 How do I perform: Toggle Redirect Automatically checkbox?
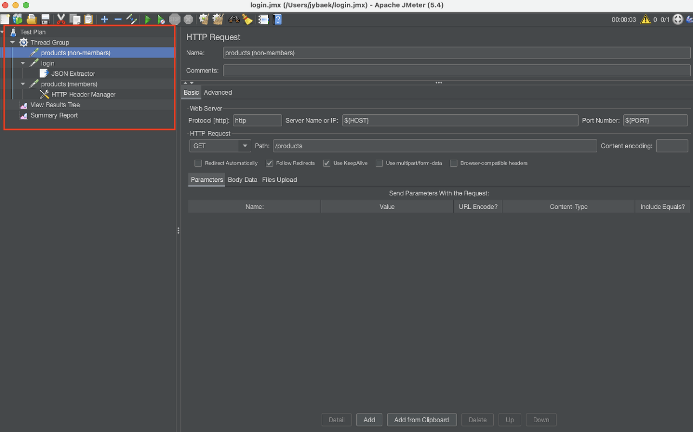[x=198, y=163]
